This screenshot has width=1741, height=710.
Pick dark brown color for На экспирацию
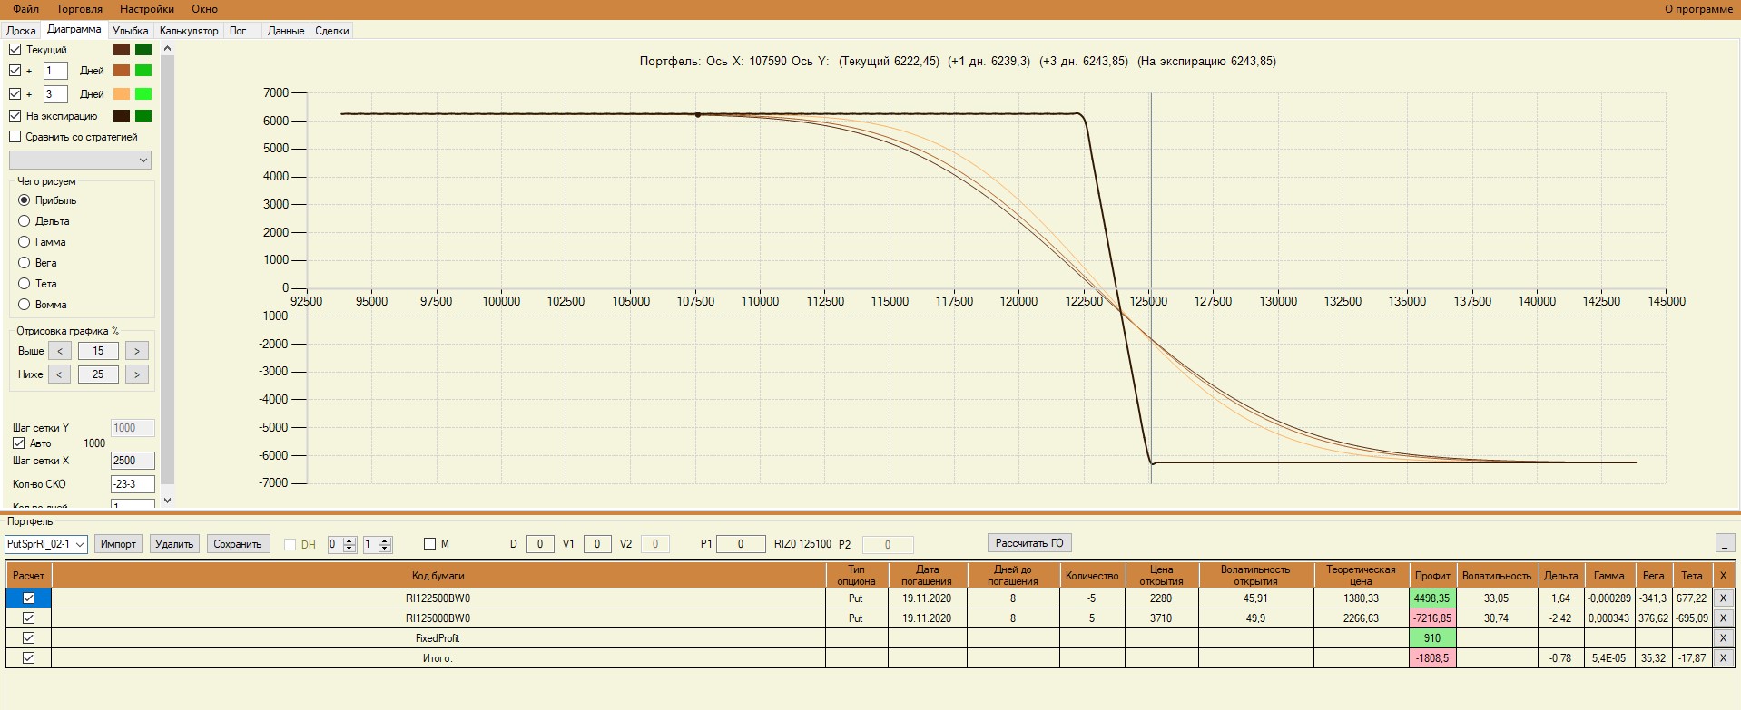tap(122, 116)
